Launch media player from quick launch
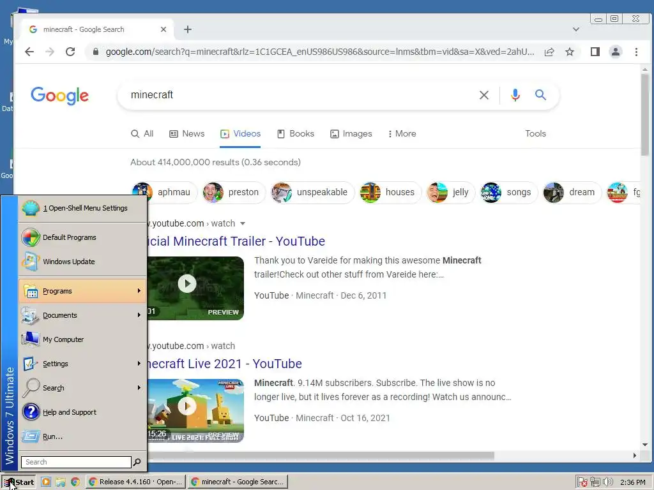The height and width of the screenshot is (490, 654). 46,482
